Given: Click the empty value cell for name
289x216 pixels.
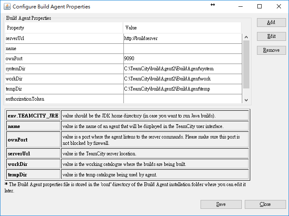Looking at the screenshot, I should pos(183,48).
